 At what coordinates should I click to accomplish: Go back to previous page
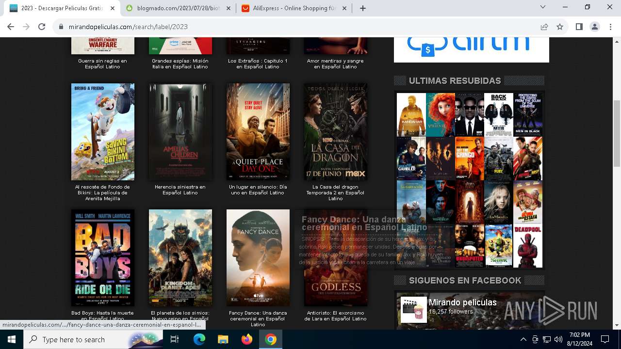pyautogui.click(x=12, y=27)
